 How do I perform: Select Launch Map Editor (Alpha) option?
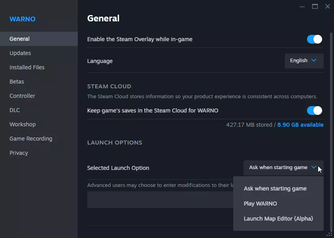tap(278, 219)
